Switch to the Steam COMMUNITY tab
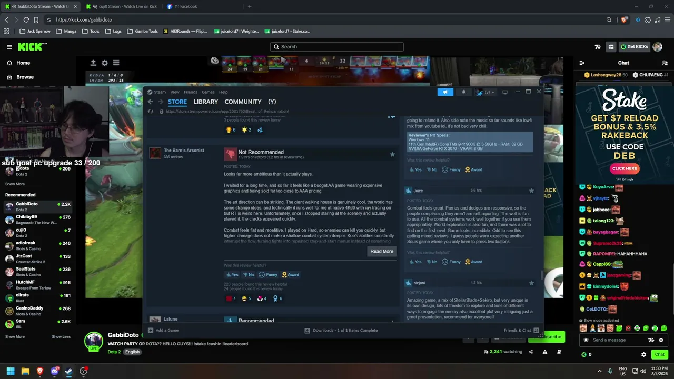This screenshot has height=379, width=674. (243, 102)
